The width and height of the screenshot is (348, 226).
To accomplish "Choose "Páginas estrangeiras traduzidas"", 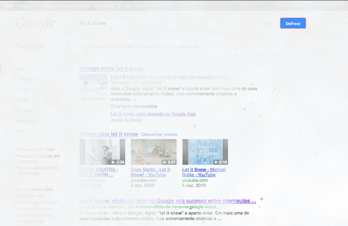I will coord(37,170).
